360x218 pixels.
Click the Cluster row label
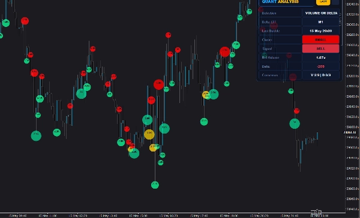coord(267,40)
